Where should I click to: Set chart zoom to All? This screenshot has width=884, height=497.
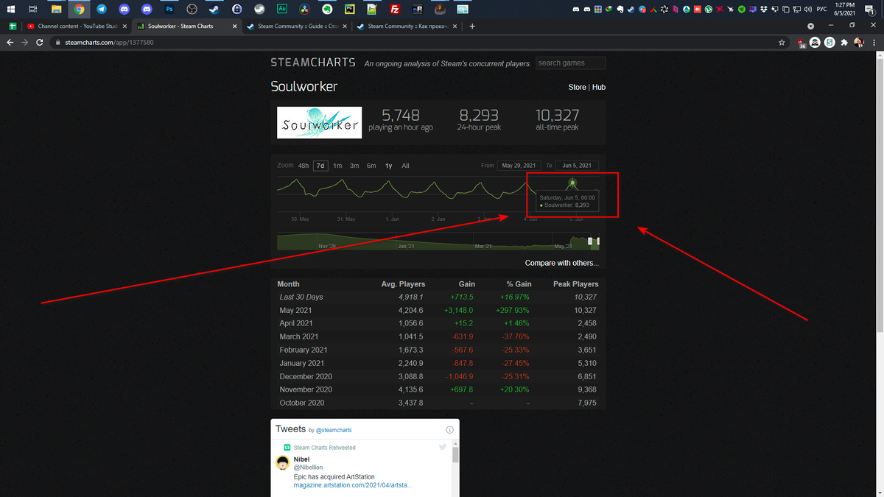405,166
